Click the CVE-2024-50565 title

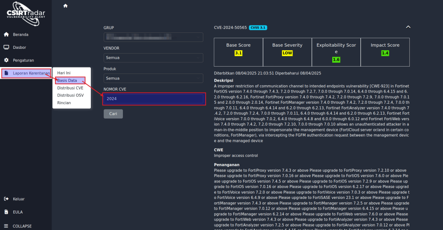point(230,27)
